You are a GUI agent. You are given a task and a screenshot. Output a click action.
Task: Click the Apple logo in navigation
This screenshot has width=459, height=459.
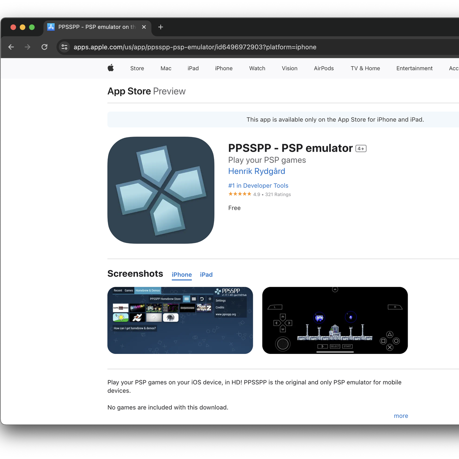(111, 68)
